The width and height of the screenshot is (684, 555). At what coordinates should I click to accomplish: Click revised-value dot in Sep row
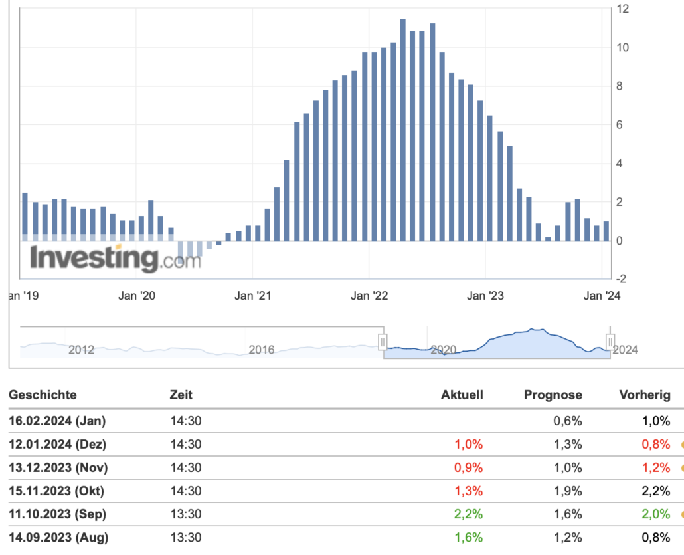click(x=681, y=514)
